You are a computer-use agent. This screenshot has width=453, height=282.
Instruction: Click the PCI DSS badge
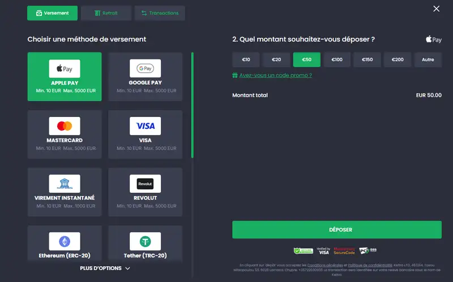click(x=367, y=250)
